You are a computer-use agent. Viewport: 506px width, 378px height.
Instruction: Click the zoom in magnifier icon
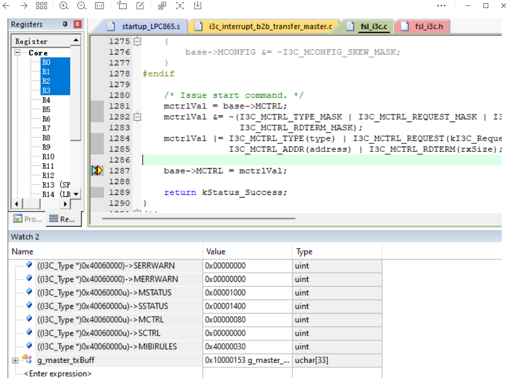[x=64, y=5]
